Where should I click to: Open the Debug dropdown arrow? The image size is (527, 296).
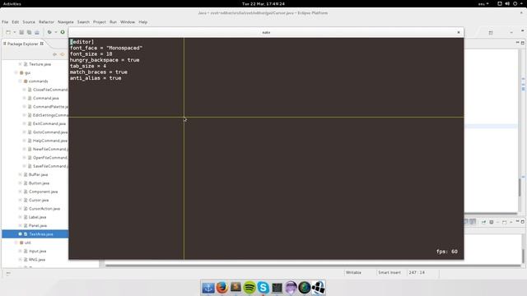point(56,32)
